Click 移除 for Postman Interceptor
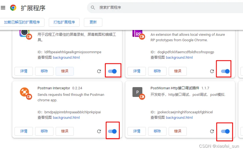The height and width of the screenshot is (151, 243). pos(44,131)
